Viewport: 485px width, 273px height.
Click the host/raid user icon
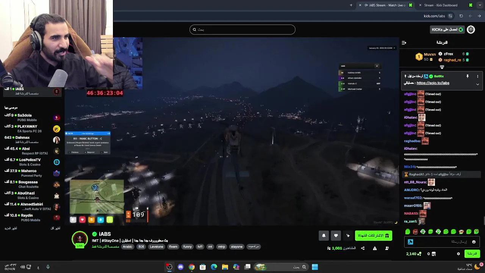click(x=387, y=248)
